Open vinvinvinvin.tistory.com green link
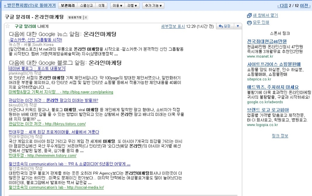This screenshot has width=312, height=196. 43,155
